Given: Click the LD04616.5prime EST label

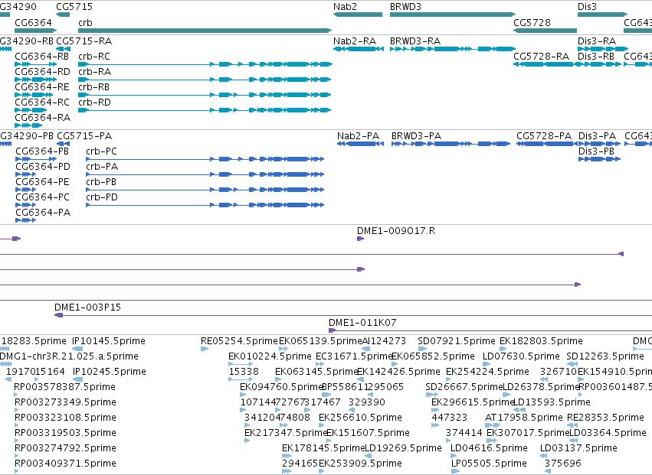Looking at the screenshot, I should [x=489, y=448].
